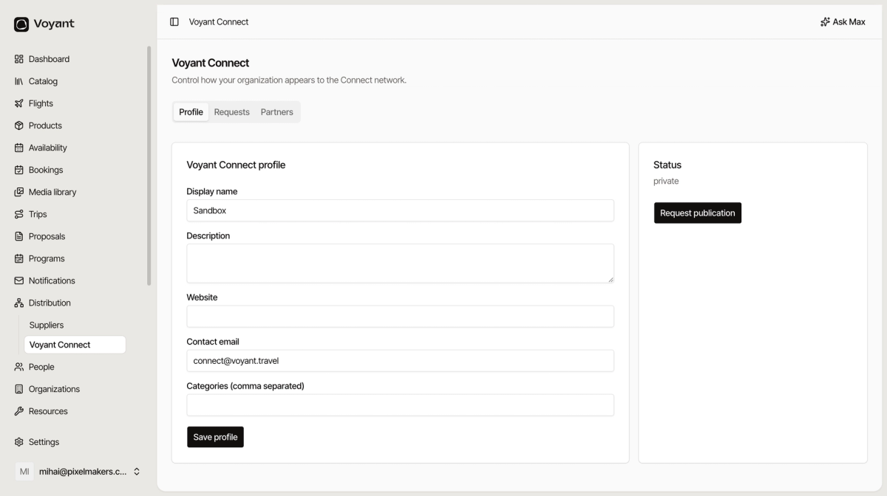
Task: Click the Availability calendar icon
Action: pos(19,148)
